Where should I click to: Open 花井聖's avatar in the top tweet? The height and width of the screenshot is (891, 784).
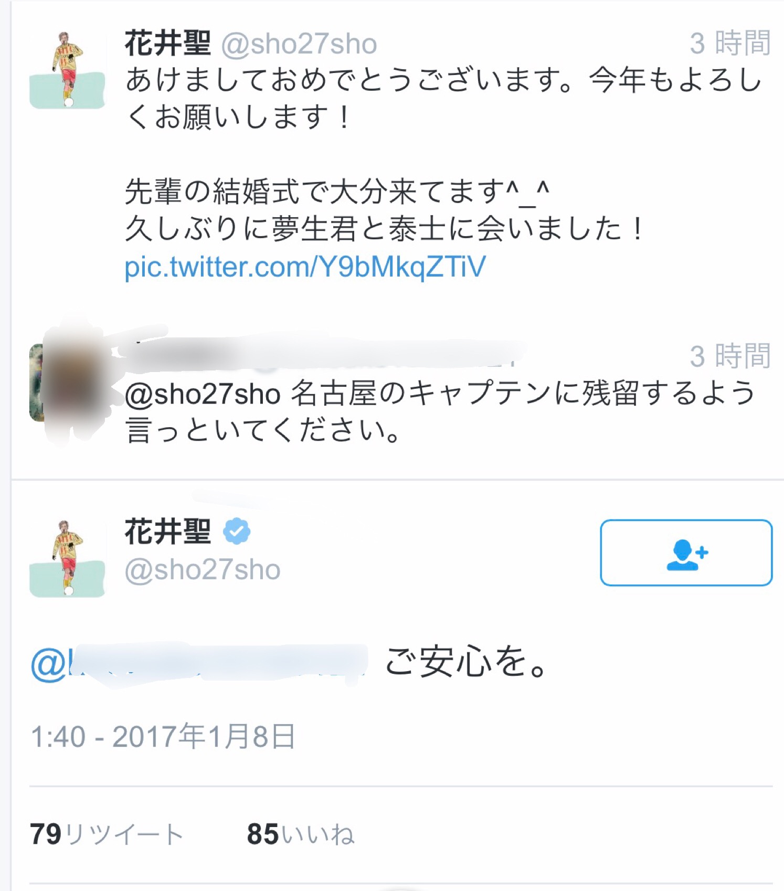(x=67, y=70)
